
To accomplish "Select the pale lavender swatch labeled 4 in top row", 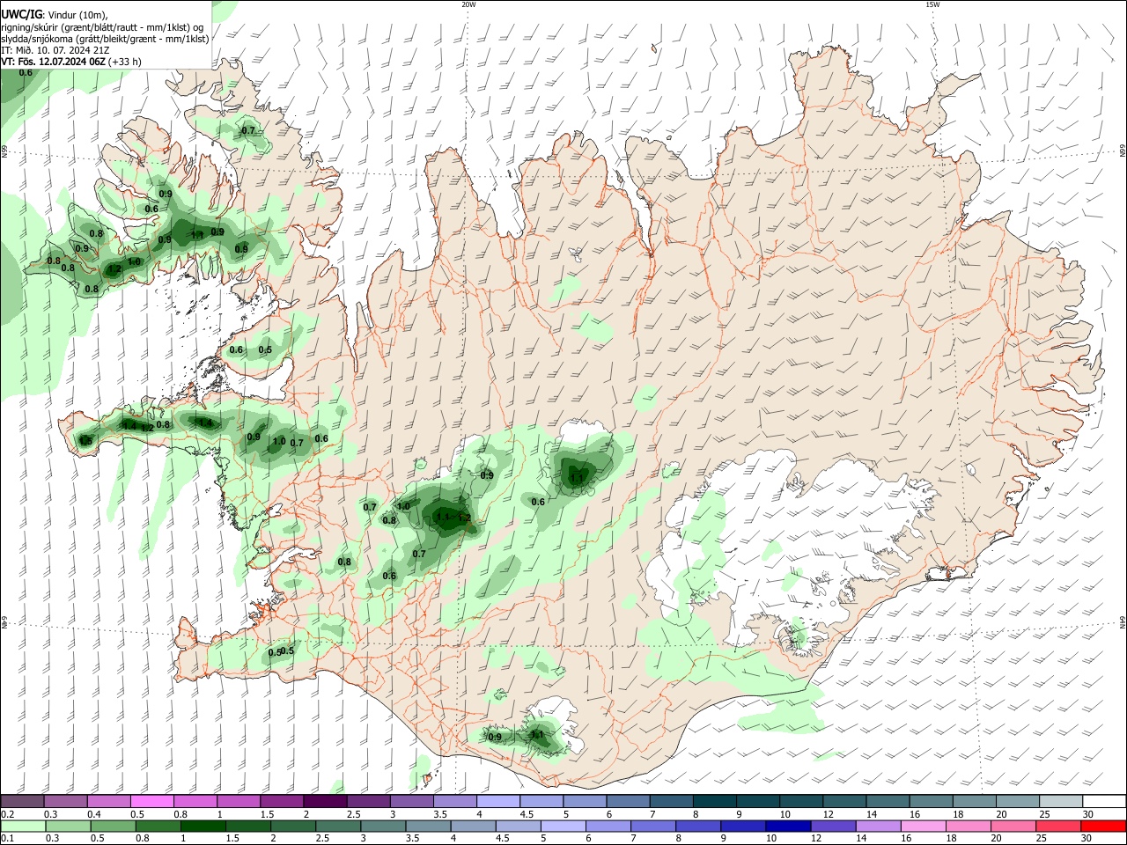I will 498,802.
